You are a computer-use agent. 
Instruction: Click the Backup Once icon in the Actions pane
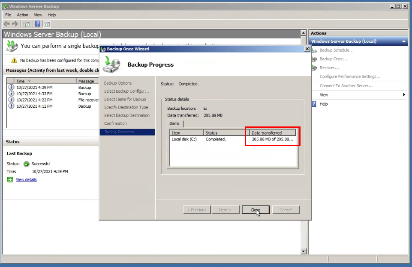tap(314, 59)
